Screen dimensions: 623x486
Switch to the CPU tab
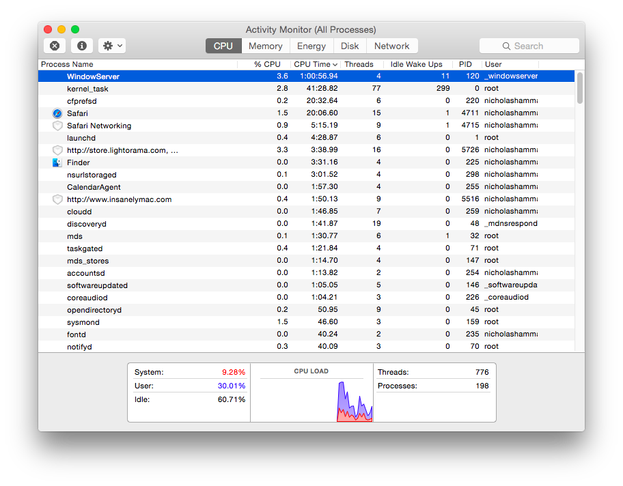tap(223, 46)
